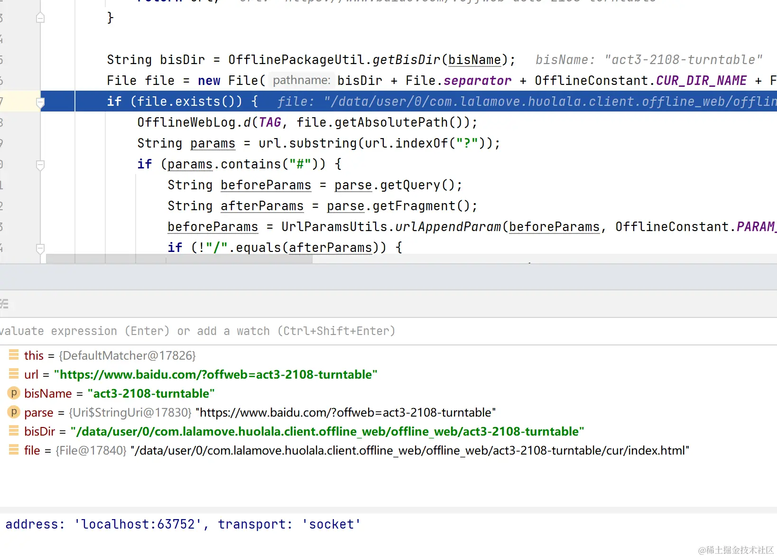Viewport: 777px width, 558px height.
Task: Toggle fold marker on 'if (file.exists())' line
Action: [40, 102]
